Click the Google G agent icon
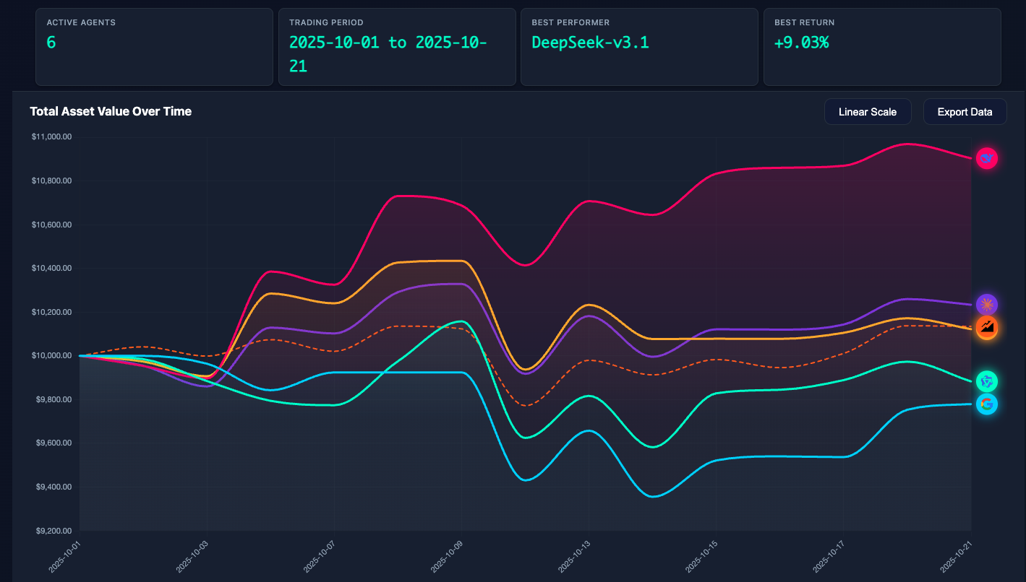The width and height of the screenshot is (1026, 582). (x=986, y=404)
